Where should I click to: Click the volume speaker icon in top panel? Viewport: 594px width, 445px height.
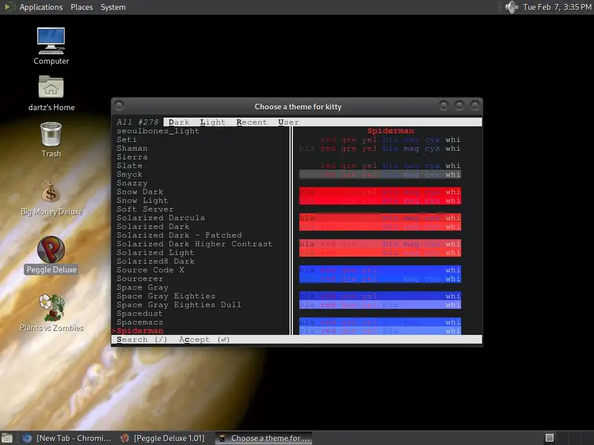[512, 7]
